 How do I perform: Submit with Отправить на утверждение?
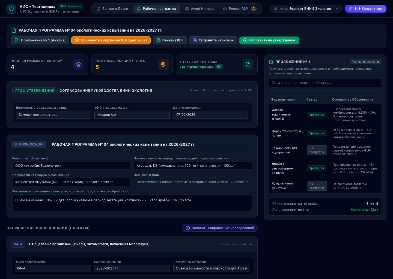[x=269, y=40]
